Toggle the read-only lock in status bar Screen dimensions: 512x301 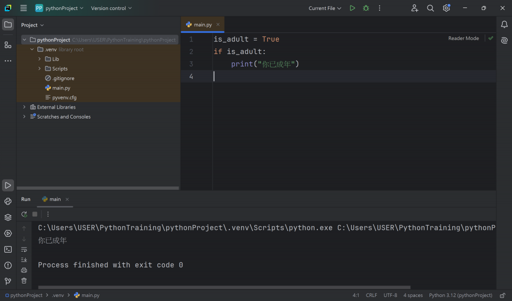502,295
